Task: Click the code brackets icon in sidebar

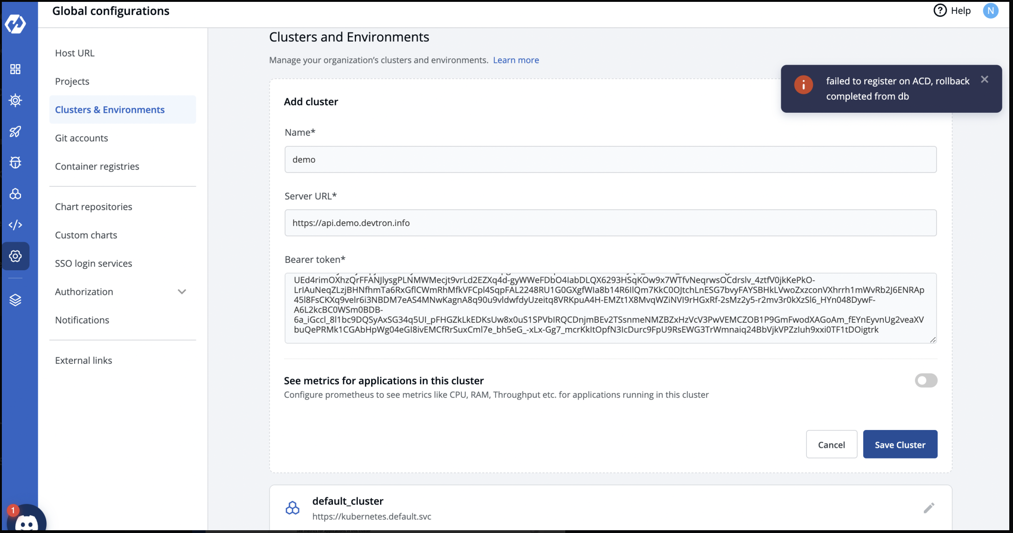Action: pyautogui.click(x=15, y=225)
